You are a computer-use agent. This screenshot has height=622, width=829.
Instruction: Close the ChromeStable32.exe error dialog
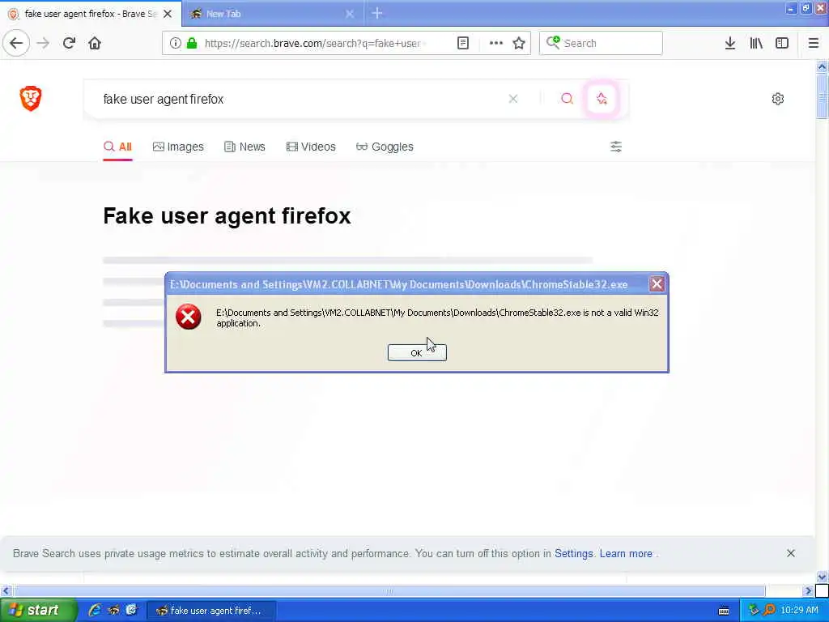[x=657, y=284]
